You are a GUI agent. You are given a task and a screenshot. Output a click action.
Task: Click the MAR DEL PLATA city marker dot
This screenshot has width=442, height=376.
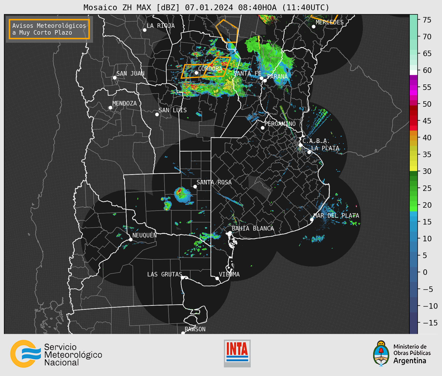(x=312, y=220)
